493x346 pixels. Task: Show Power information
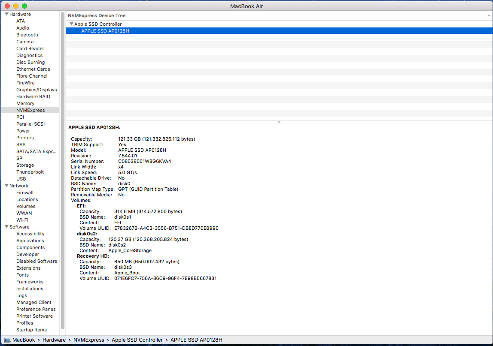(x=23, y=131)
